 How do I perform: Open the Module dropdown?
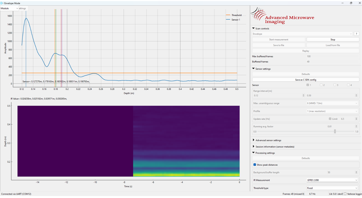click(x=9, y=8)
